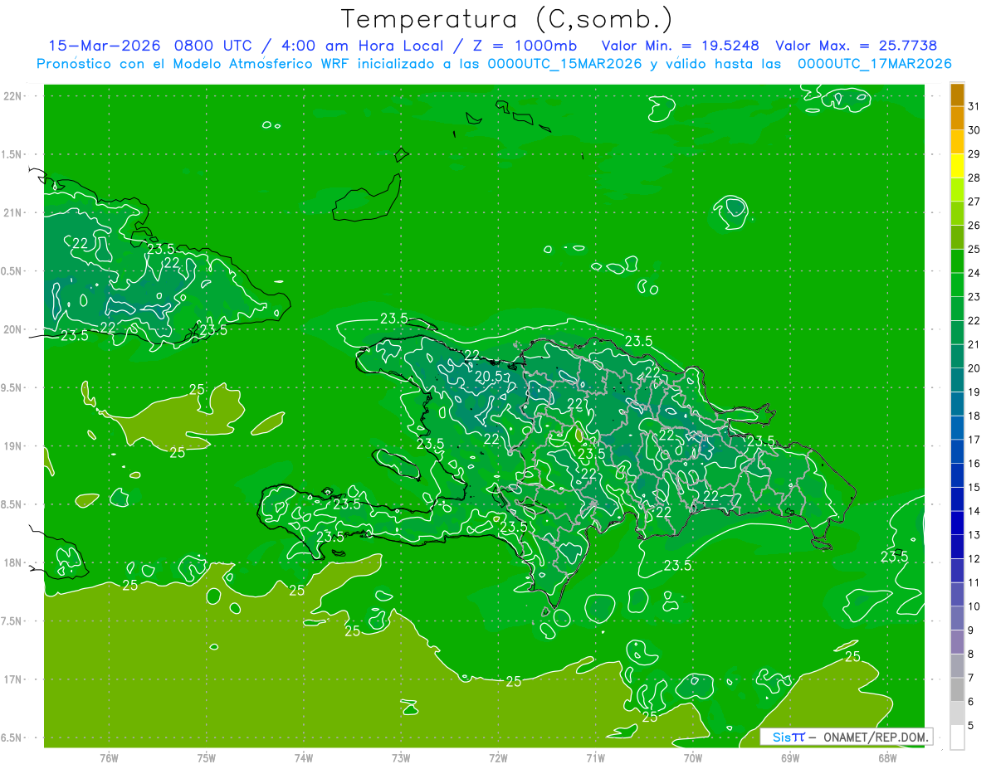The image size is (996, 769).
Task: Click the '20N' latitude axis label
Action: point(12,329)
